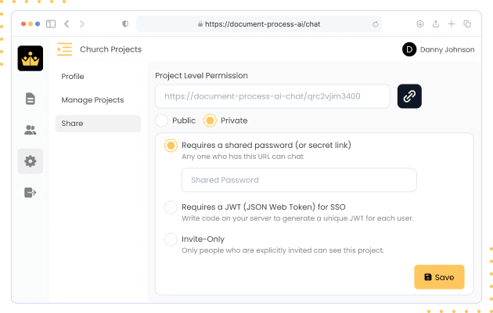Open the users icon in sidebar
This screenshot has height=313, width=493.
coord(31,130)
